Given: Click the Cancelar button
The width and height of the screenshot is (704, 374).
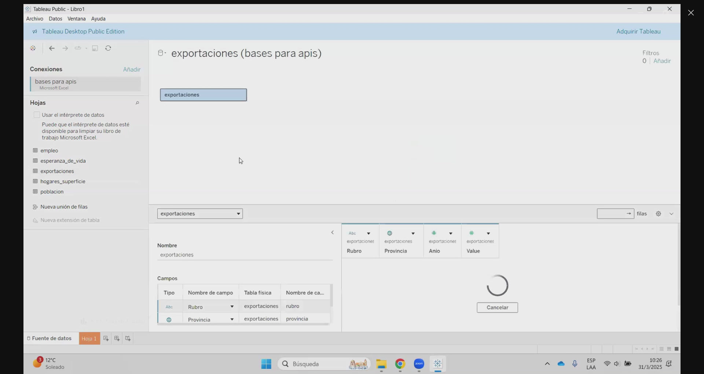Looking at the screenshot, I should tap(497, 308).
